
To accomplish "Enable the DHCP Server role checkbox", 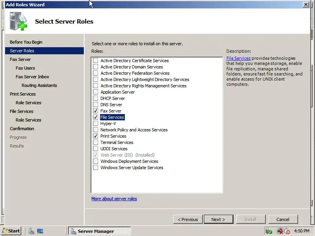I will (96, 98).
